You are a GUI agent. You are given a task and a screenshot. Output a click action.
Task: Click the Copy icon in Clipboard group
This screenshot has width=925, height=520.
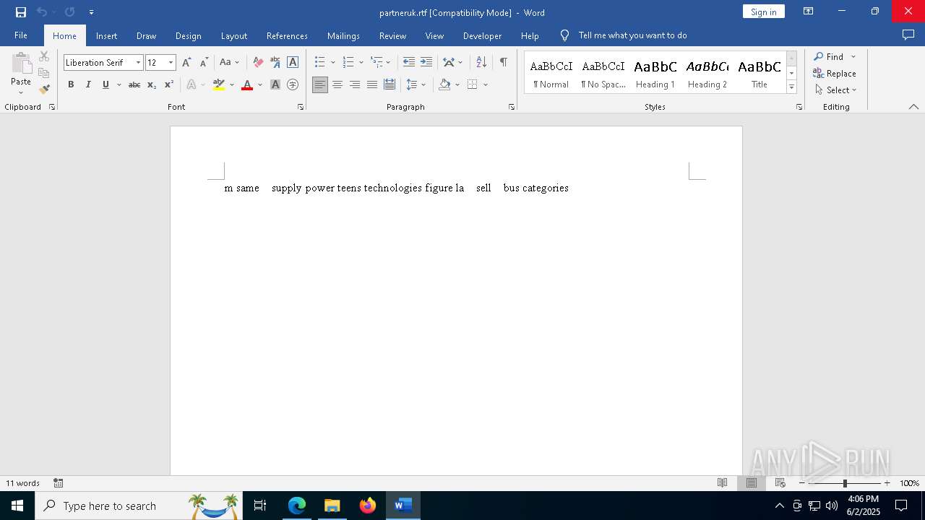(x=44, y=73)
